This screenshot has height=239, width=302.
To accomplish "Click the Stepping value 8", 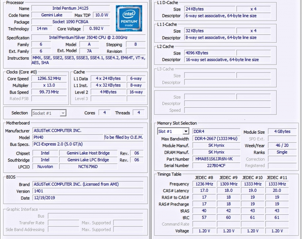I will tap(136, 44).
